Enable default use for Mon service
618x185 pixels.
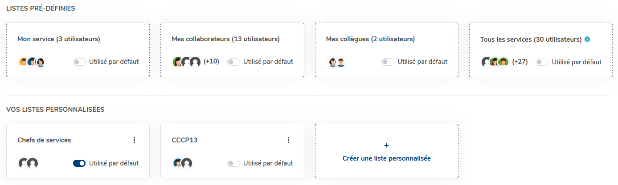79,62
